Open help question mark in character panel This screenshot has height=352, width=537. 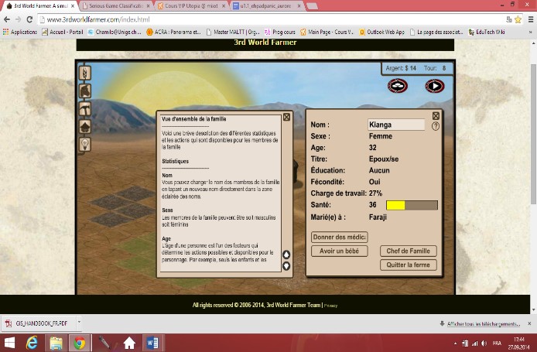[x=436, y=126]
